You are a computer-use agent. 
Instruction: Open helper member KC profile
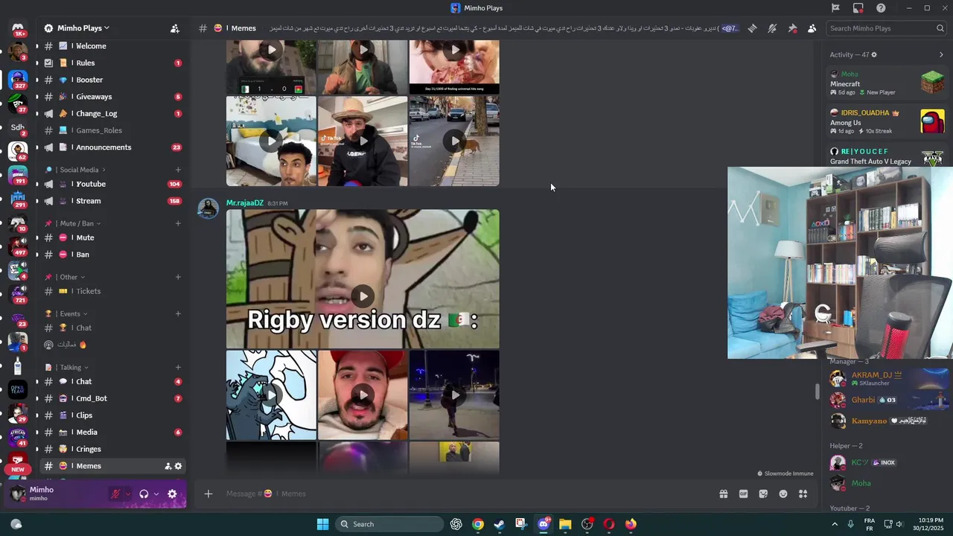click(887, 462)
